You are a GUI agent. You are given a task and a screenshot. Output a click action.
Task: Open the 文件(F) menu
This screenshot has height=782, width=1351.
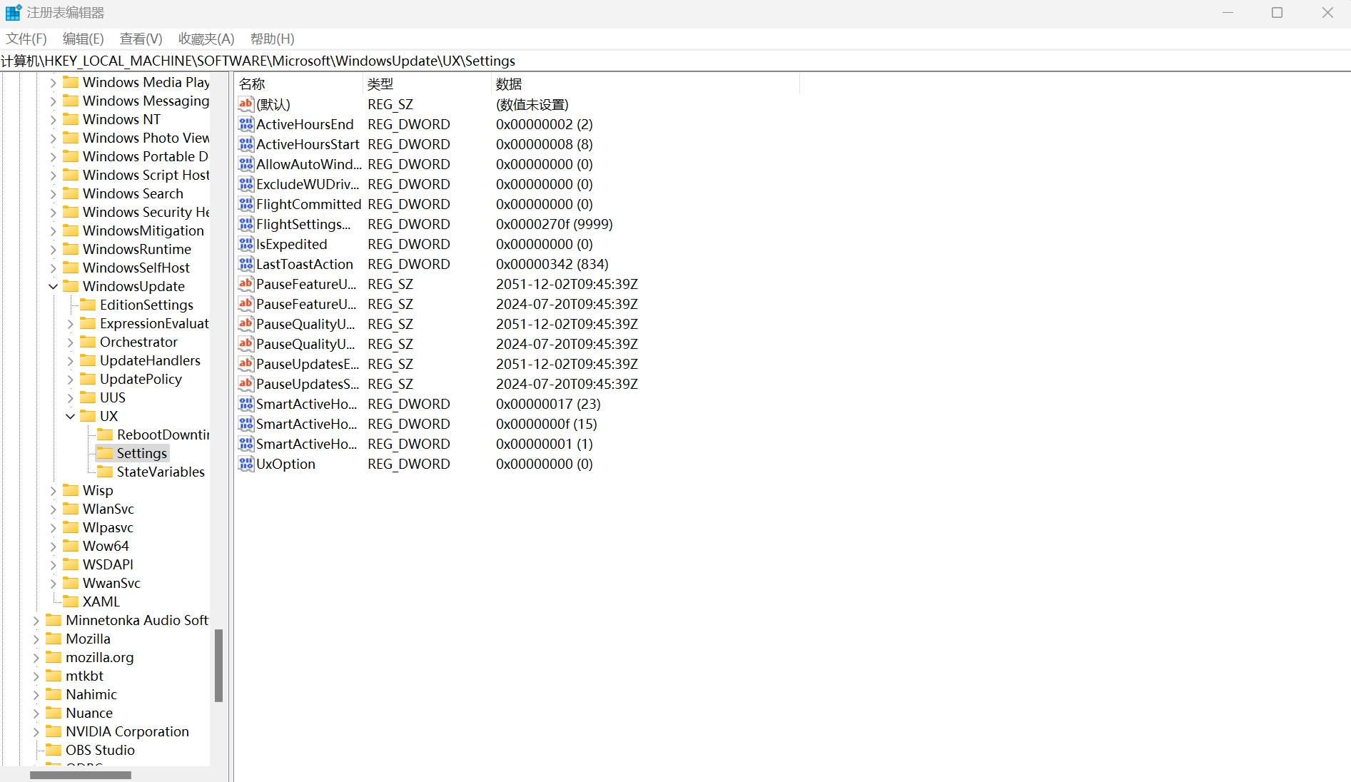coord(26,39)
